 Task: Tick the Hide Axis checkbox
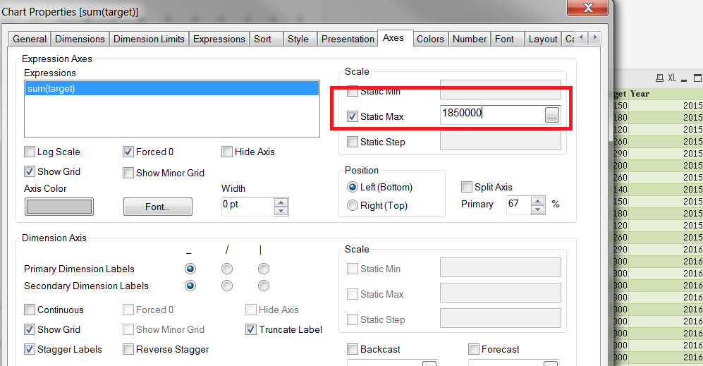[x=227, y=152]
